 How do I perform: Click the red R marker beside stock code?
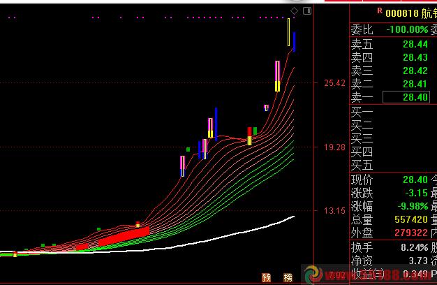(x=379, y=10)
